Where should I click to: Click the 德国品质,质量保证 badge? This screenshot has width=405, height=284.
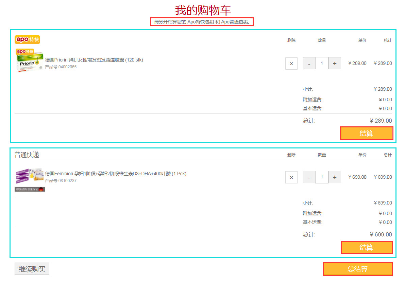click(30, 189)
